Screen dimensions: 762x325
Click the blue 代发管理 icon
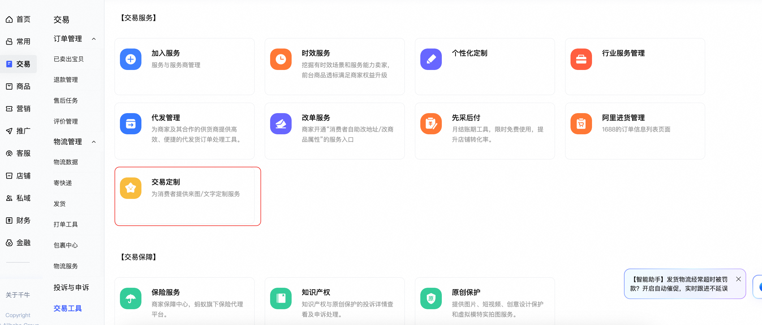[x=130, y=124]
